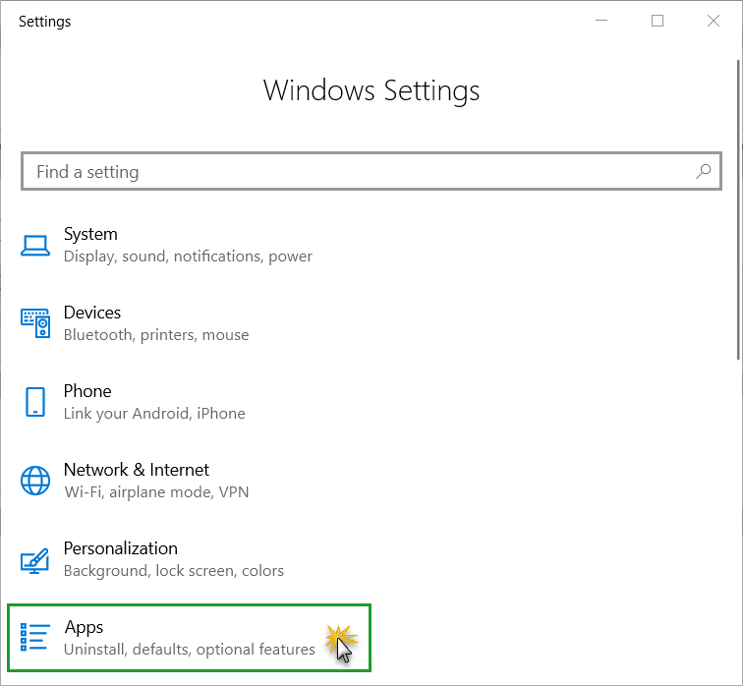The width and height of the screenshot is (743, 686).
Task: Close the Settings window
Action: point(714,21)
